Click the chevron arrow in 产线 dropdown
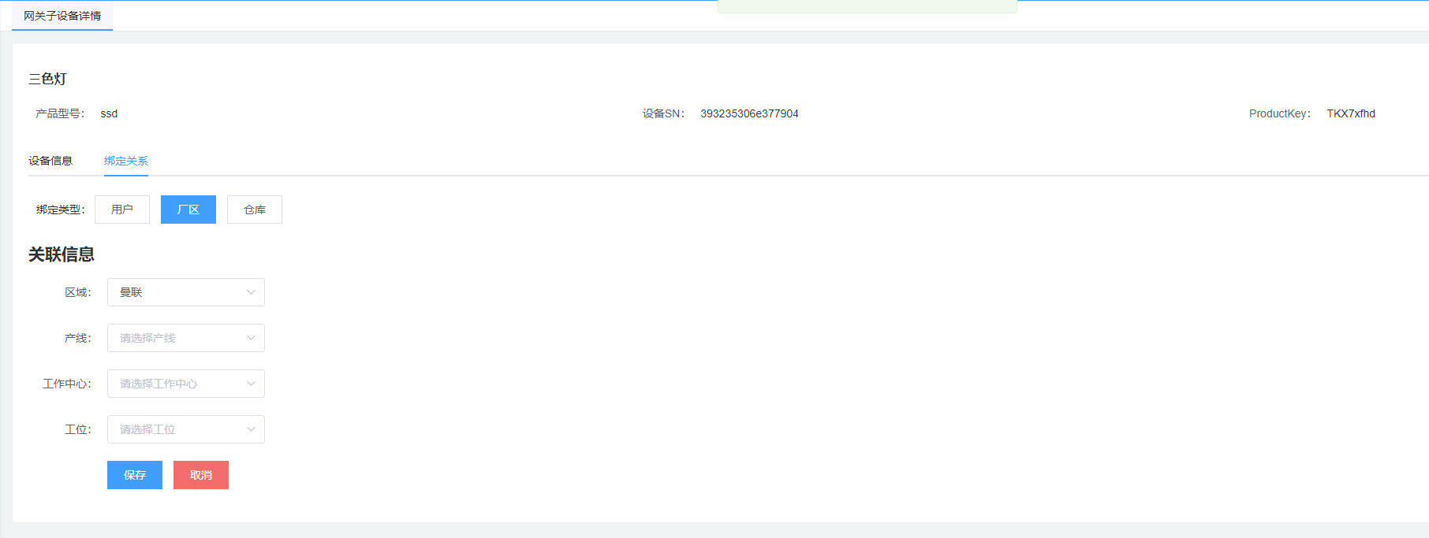 point(251,338)
